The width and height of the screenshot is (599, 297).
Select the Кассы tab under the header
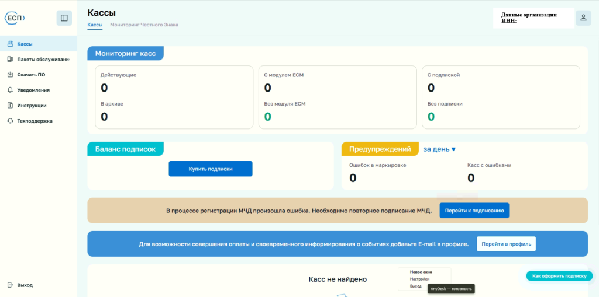point(95,25)
